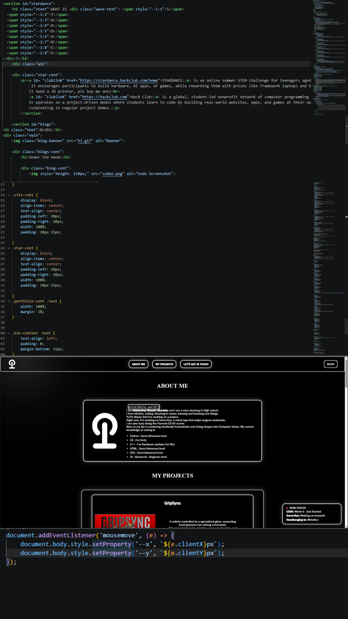Click the HTML editor minimap
The image size is (348, 619).
point(329,58)
